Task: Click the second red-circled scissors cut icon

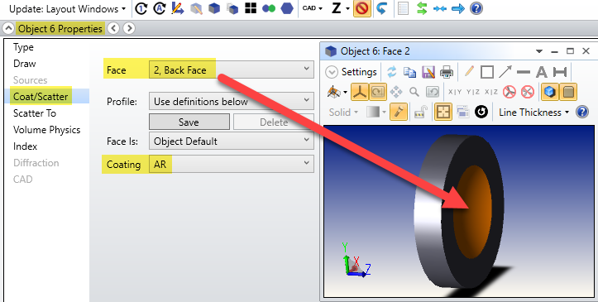Action: tap(528, 92)
